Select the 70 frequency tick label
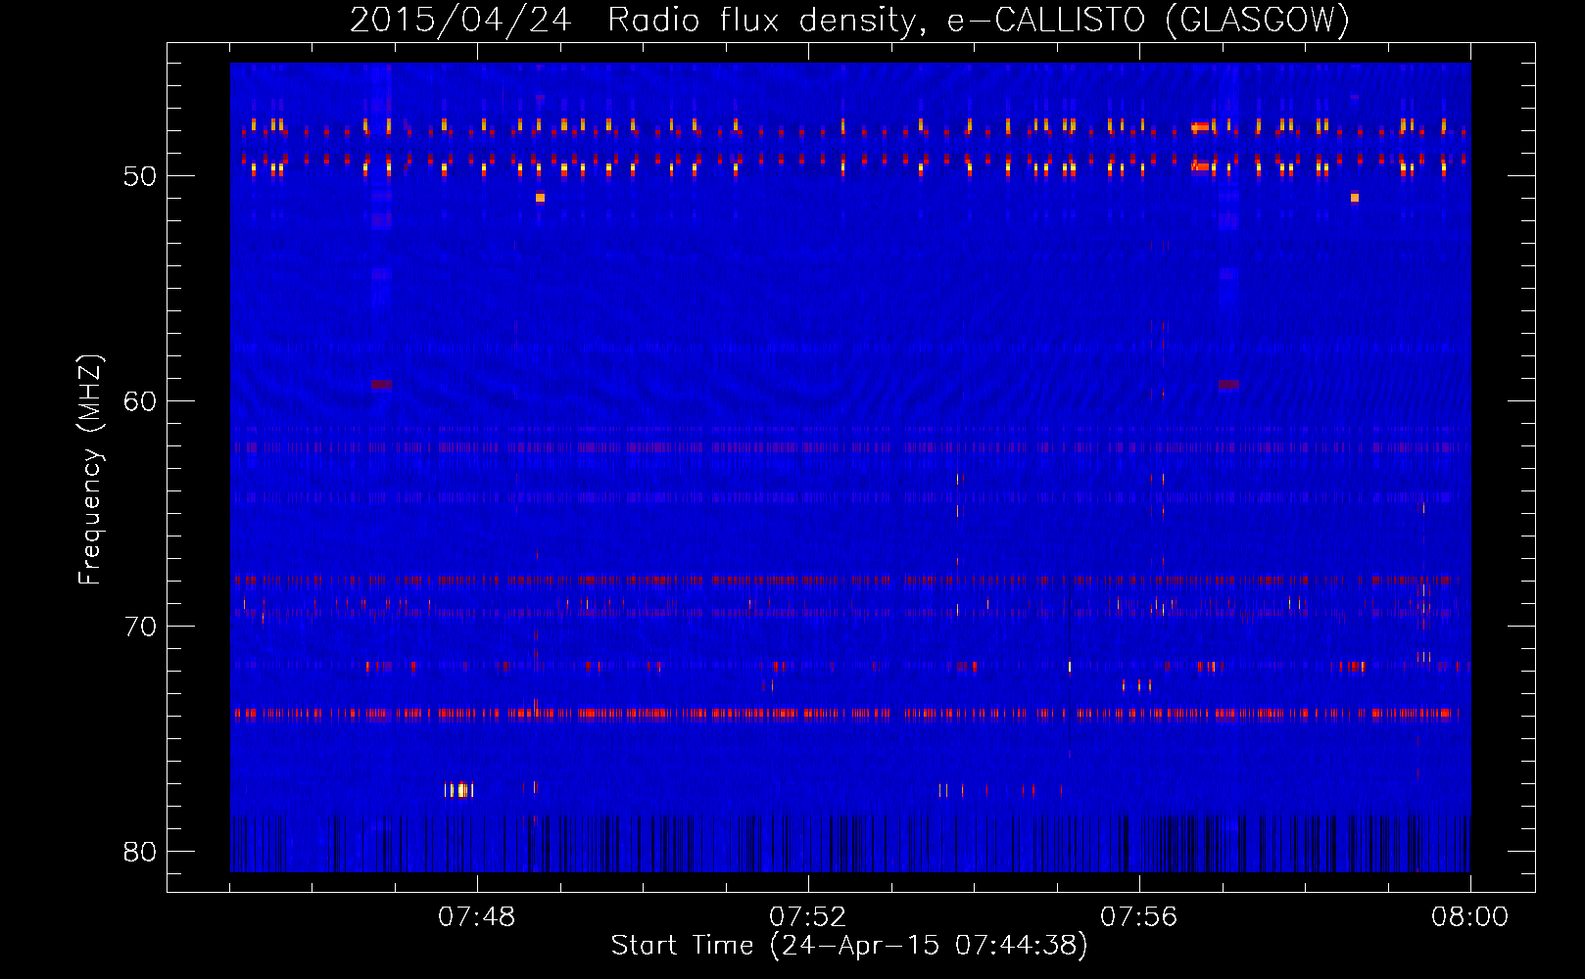The height and width of the screenshot is (979, 1585). click(139, 627)
